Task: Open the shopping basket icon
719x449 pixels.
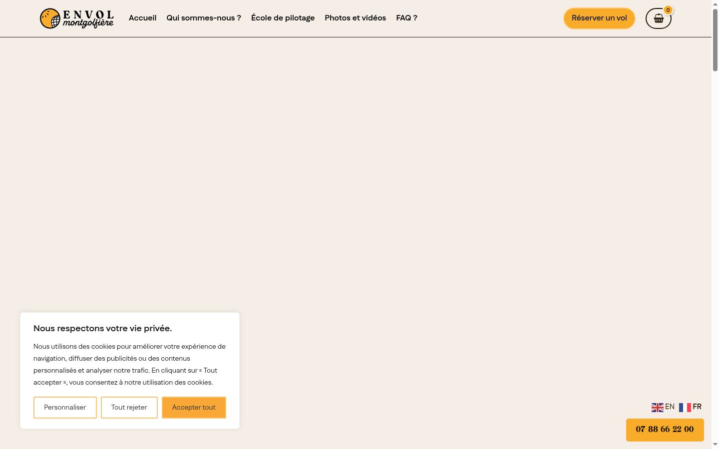Action: click(x=659, y=18)
